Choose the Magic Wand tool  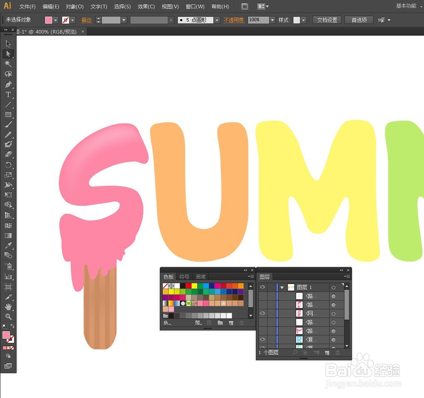8,64
